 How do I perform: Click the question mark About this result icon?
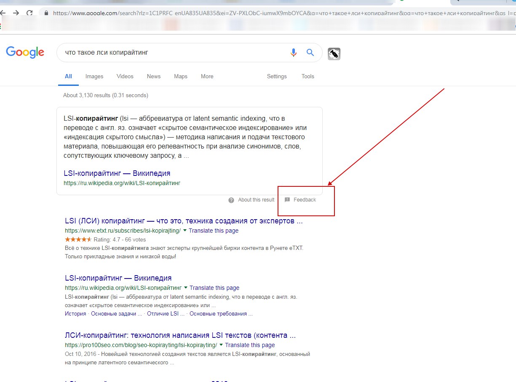click(231, 200)
